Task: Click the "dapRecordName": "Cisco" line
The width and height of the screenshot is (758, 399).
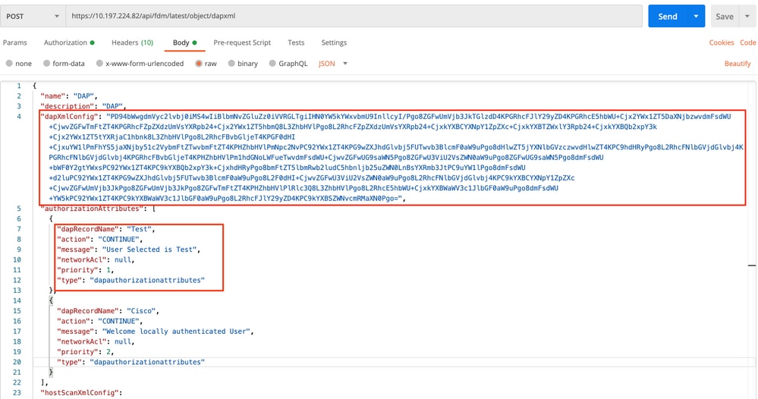Action: pyautogui.click(x=108, y=310)
